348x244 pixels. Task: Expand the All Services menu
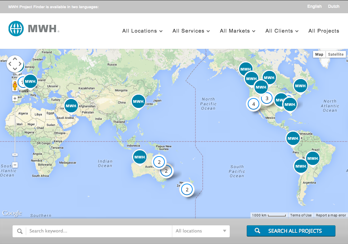191,31
